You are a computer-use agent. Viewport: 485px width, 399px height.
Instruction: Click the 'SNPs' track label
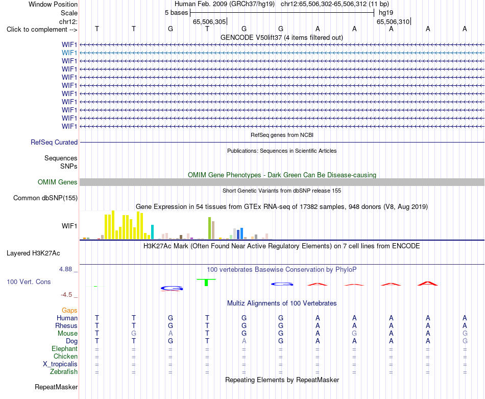[69, 166]
